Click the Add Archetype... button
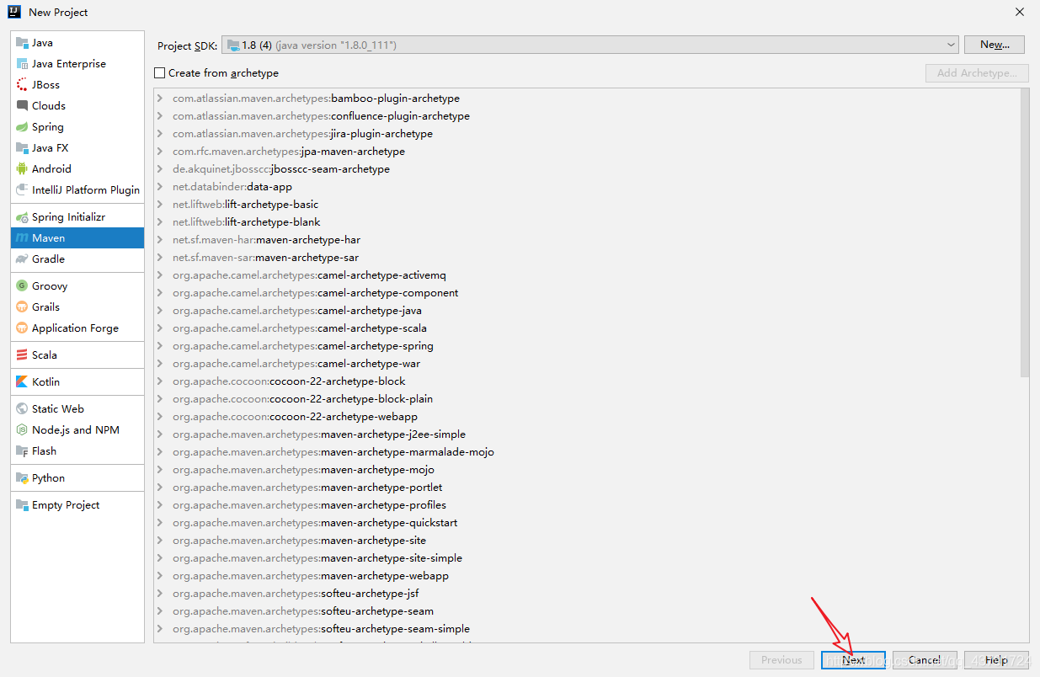This screenshot has width=1040, height=677. [x=977, y=73]
